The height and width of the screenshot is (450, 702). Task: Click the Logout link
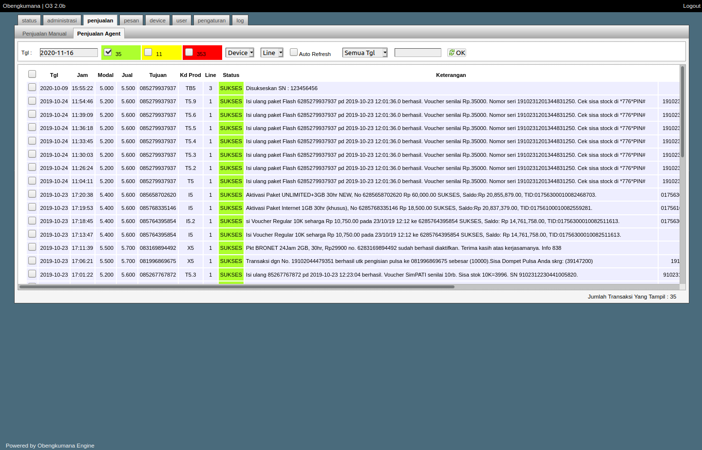[691, 6]
